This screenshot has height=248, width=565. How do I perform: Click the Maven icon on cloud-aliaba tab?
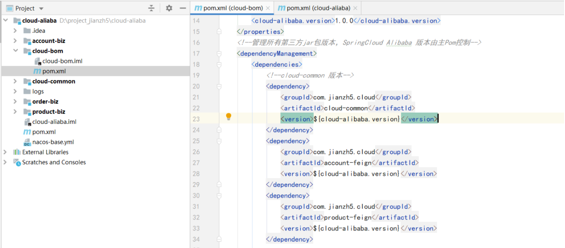tap(281, 8)
